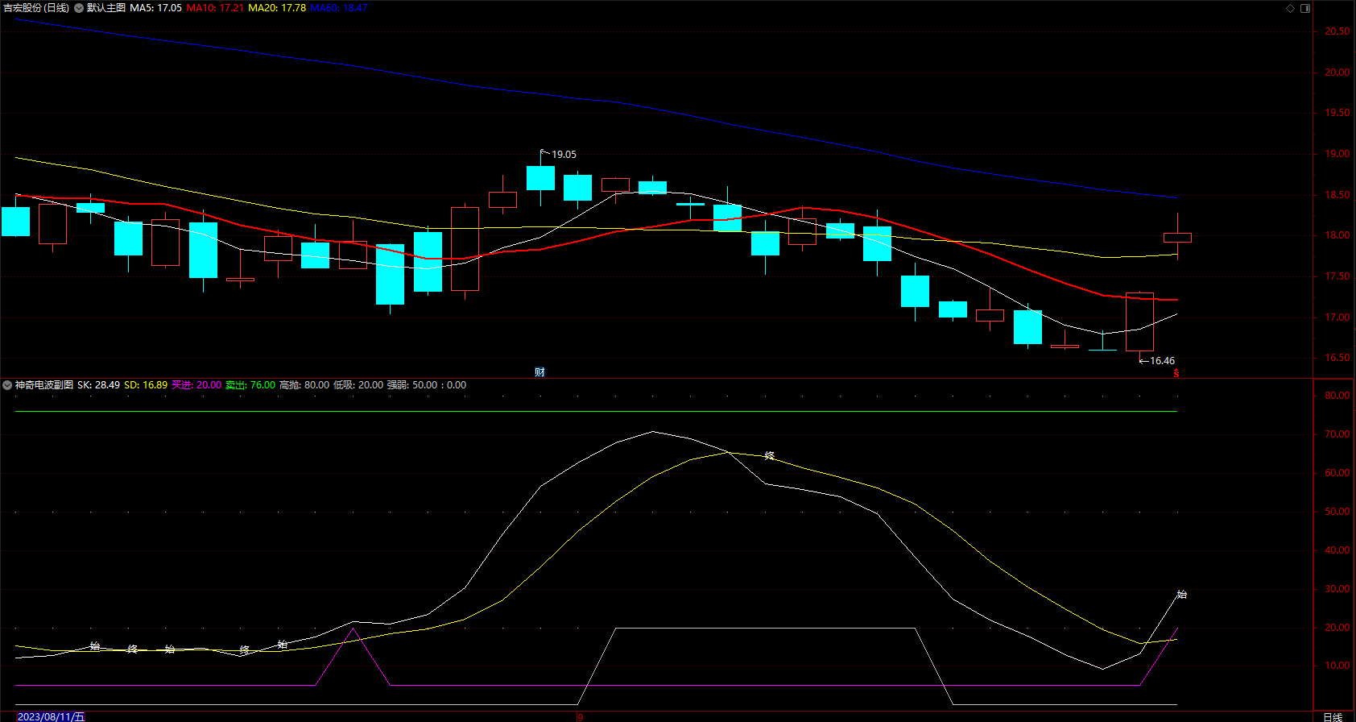Click the 19.05 high price annotation

(x=564, y=154)
